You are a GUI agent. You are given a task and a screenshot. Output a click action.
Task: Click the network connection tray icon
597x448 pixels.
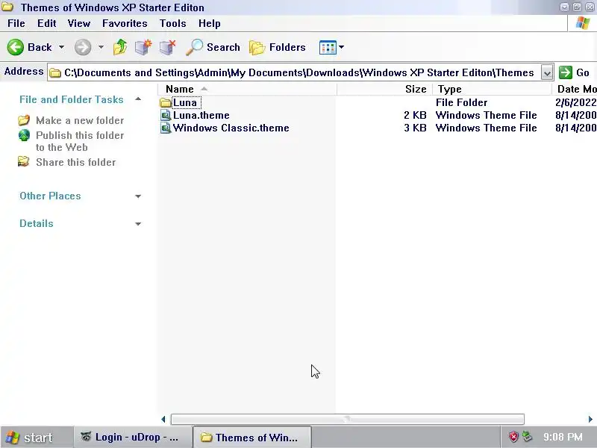(x=528, y=437)
